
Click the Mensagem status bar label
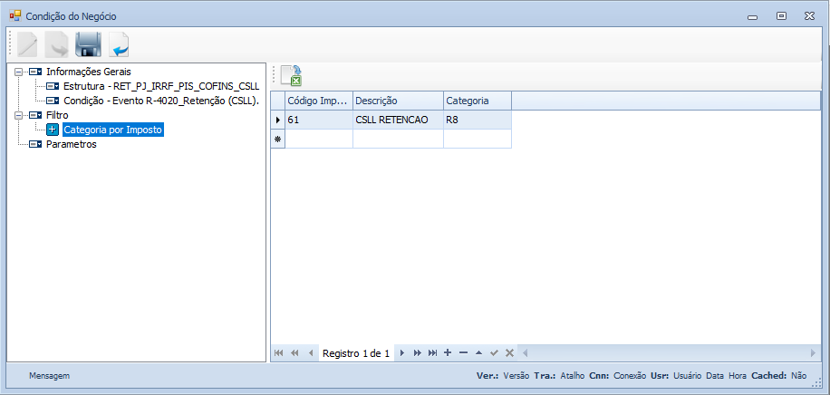click(49, 376)
